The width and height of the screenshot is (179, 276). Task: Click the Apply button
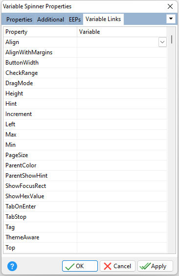coord(155,266)
